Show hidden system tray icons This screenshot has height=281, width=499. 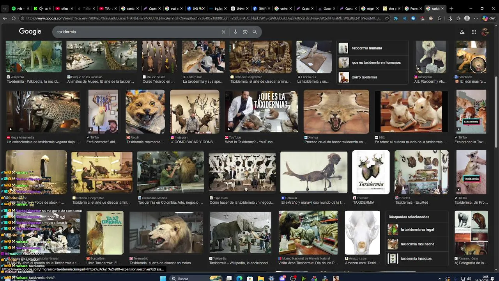[440, 279]
